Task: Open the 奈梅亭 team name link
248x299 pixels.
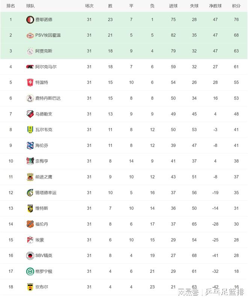Action: coord(42,161)
